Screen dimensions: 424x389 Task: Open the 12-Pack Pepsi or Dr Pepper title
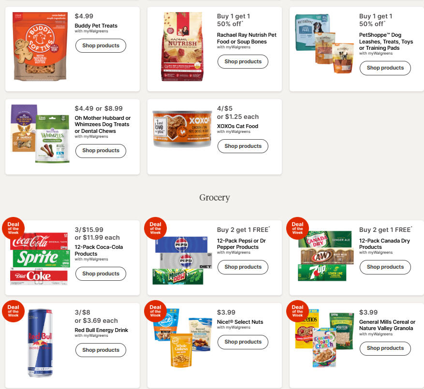241,244
